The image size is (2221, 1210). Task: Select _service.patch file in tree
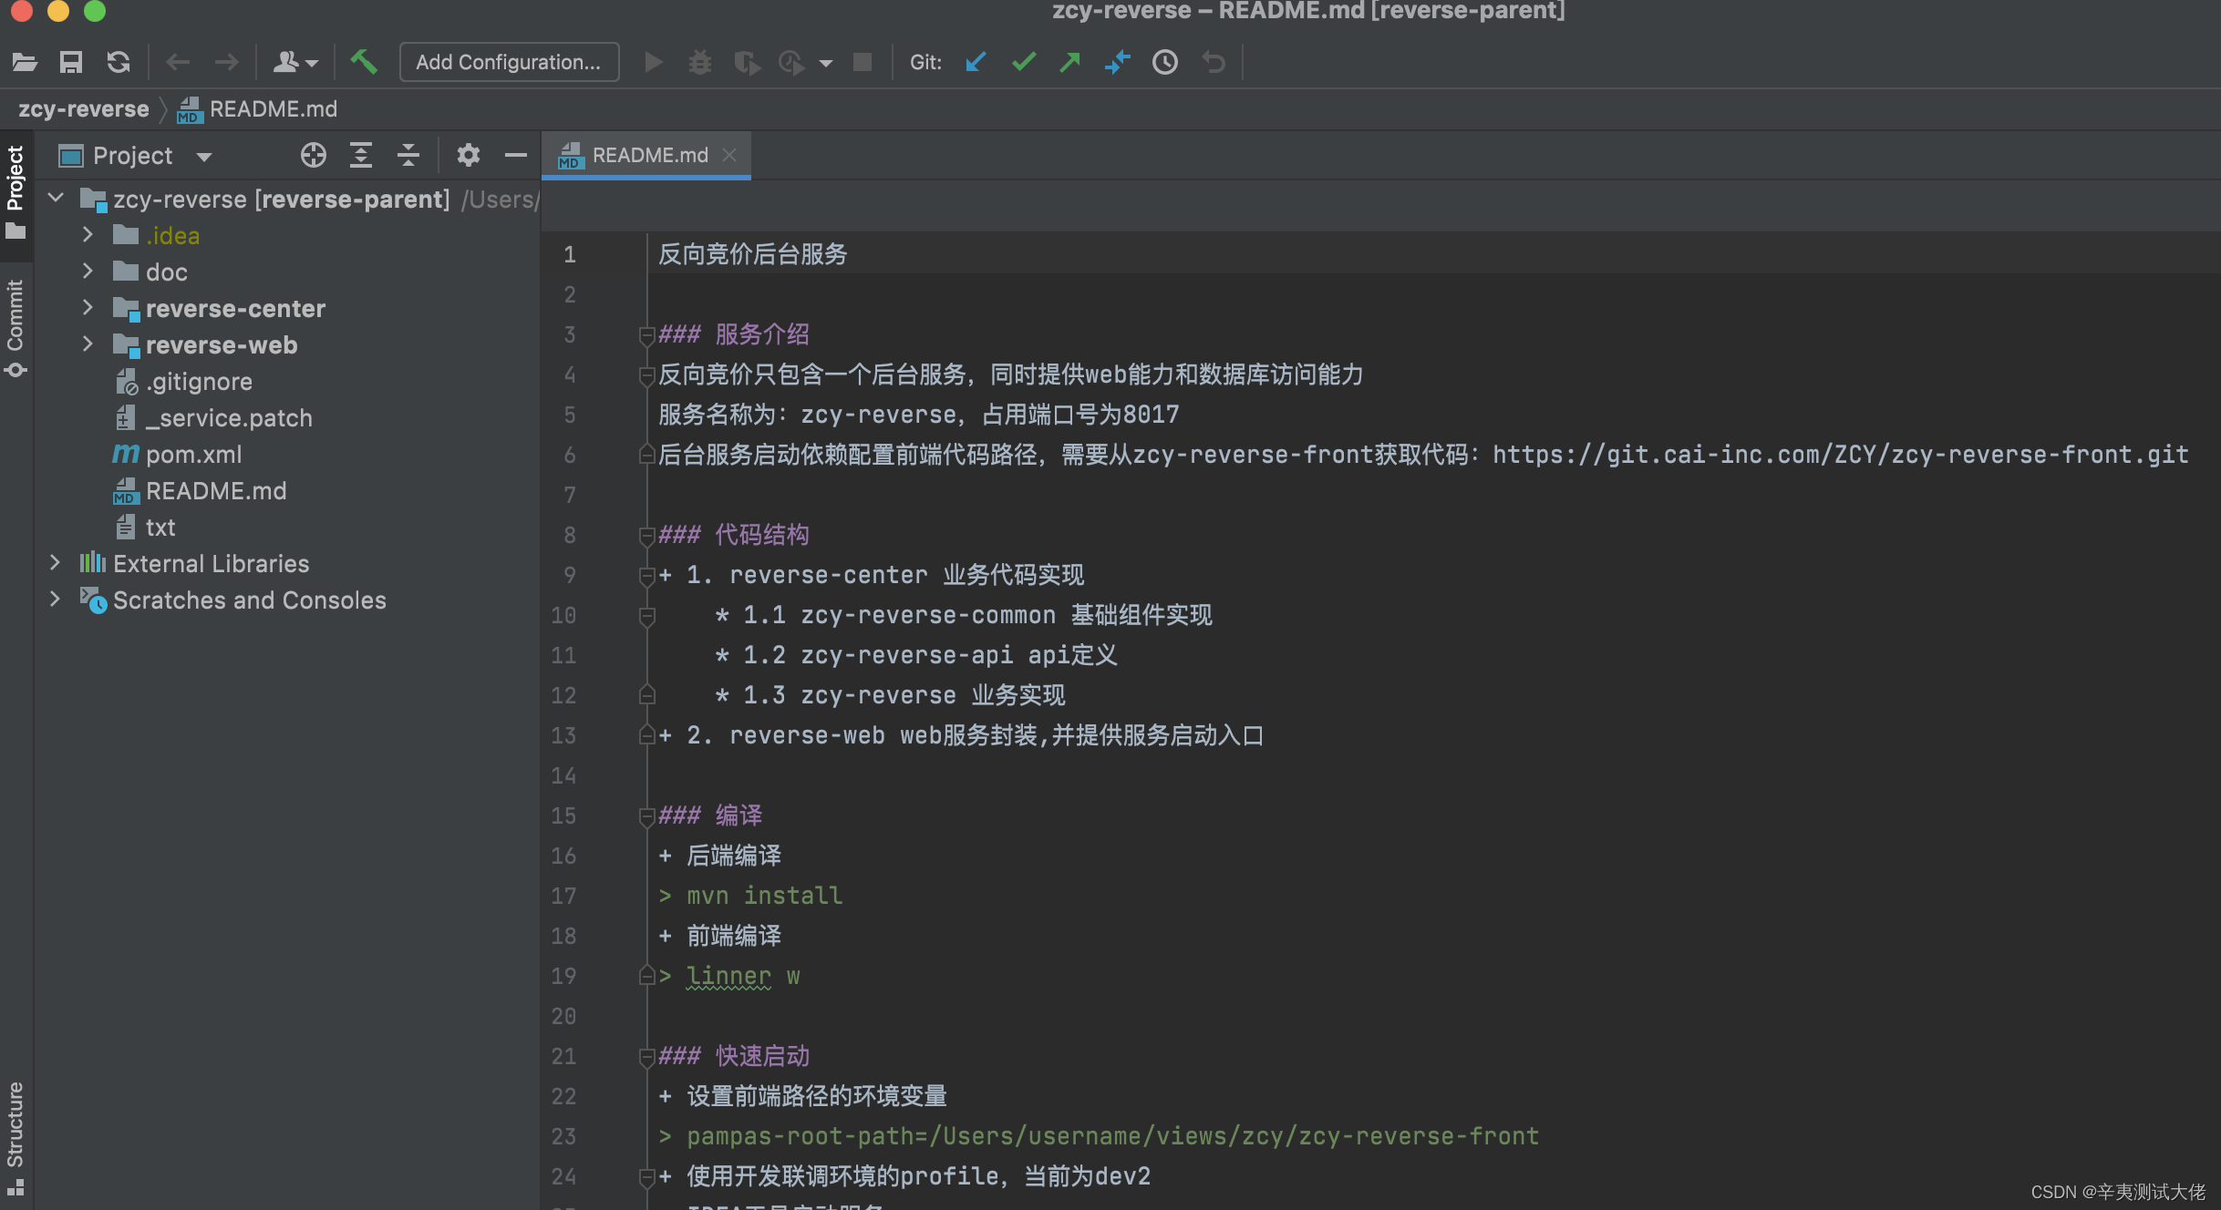(228, 418)
